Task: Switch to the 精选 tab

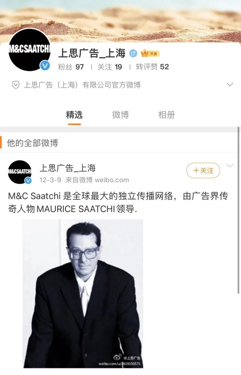Action: pos(74,115)
